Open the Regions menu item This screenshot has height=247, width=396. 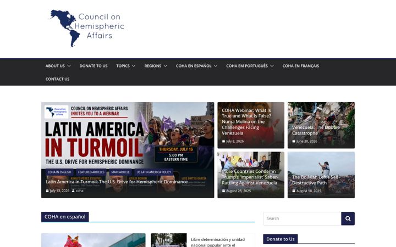(153, 66)
